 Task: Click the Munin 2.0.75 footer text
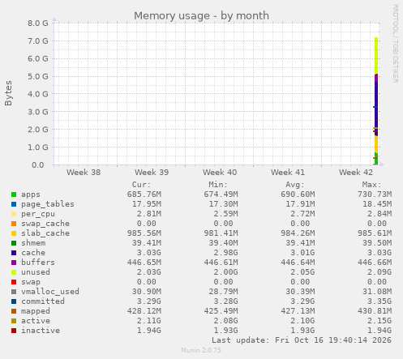click(x=201, y=350)
